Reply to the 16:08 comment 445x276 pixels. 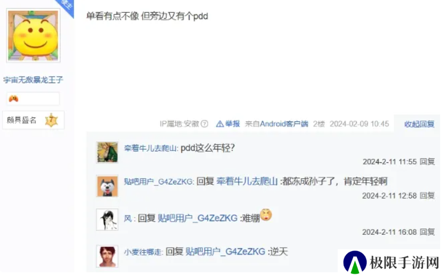[427, 232]
